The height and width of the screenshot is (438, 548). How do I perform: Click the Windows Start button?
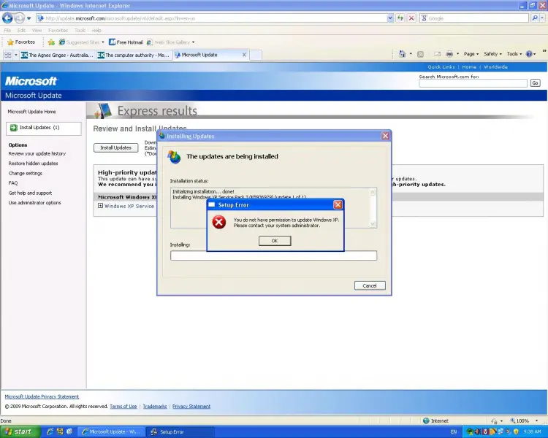point(19,431)
